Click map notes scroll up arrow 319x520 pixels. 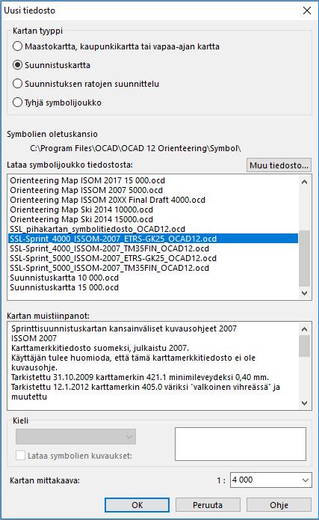click(x=304, y=329)
